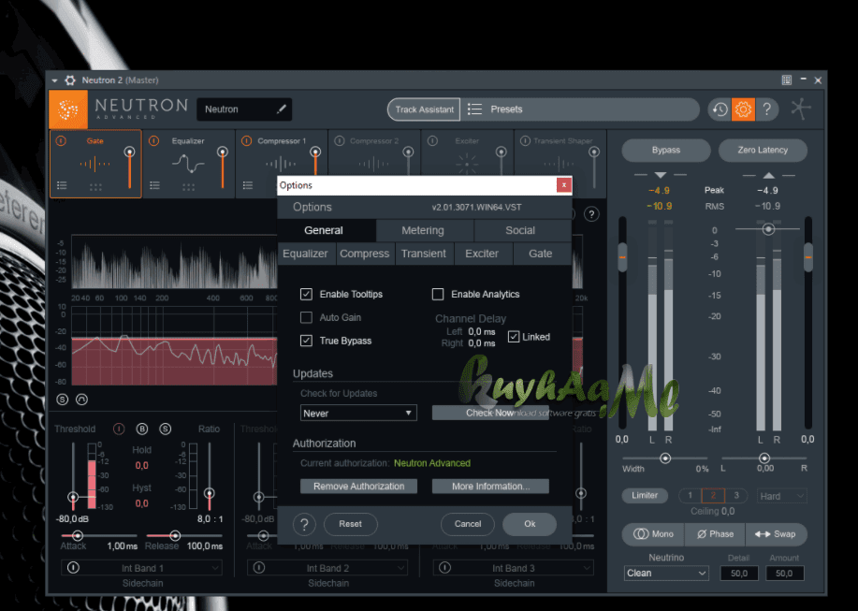Open Int Band 3 sidechain dropdown
Image resolution: width=858 pixels, height=611 pixels.
tap(514, 568)
